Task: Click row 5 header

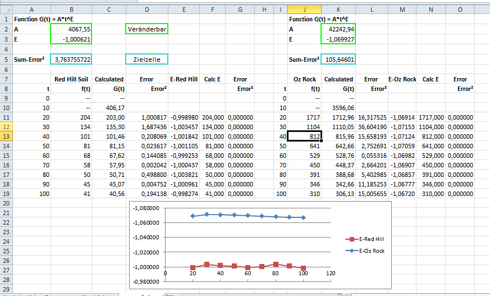Action: pos(5,60)
